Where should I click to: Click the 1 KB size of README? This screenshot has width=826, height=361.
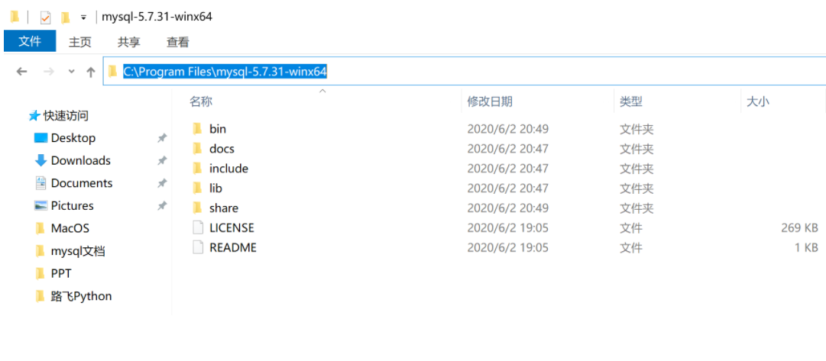click(x=806, y=247)
